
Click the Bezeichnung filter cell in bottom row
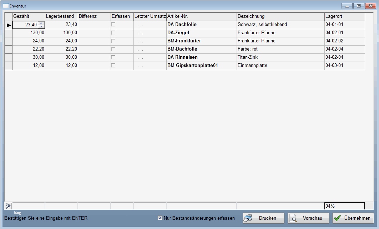pyautogui.click(x=281, y=206)
